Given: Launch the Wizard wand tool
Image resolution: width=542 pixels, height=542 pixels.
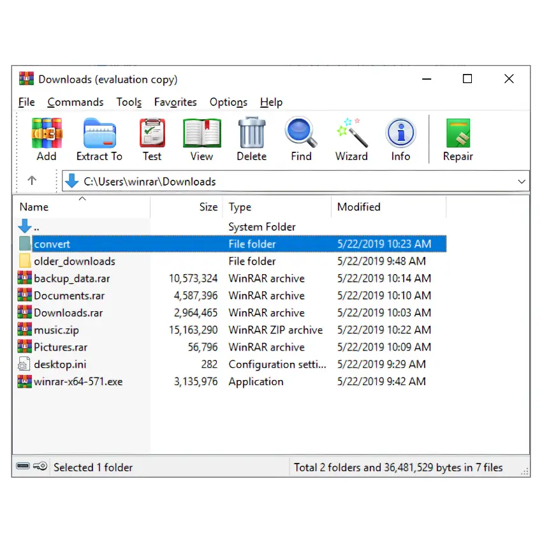Looking at the screenshot, I should 351,133.
